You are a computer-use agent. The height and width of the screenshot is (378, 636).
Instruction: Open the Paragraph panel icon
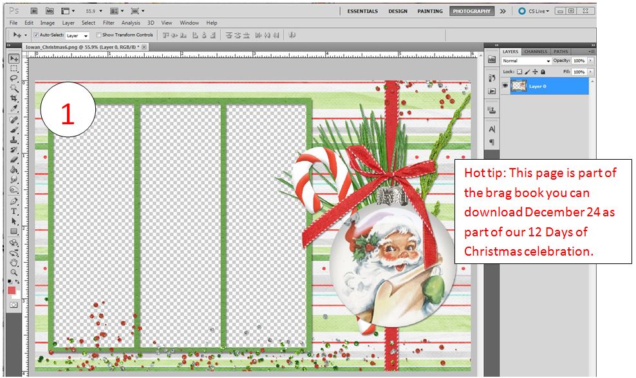492,142
